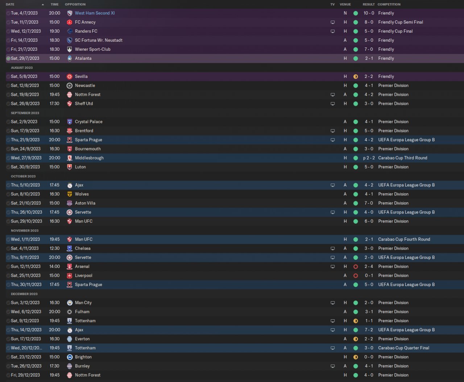Click the Chelsea club crest icon
Screen dimensions: 464x382
70,248
